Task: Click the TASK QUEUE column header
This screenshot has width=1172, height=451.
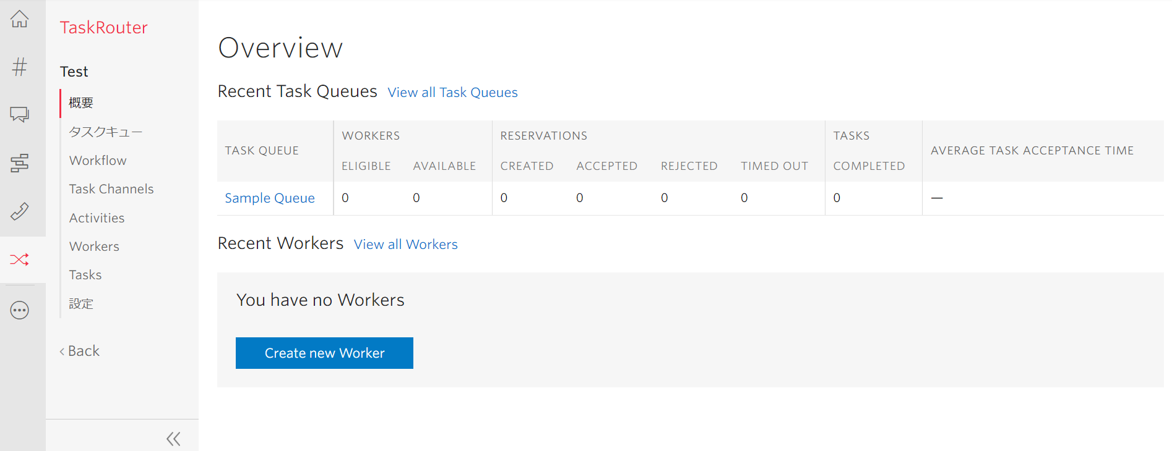Action: (262, 151)
